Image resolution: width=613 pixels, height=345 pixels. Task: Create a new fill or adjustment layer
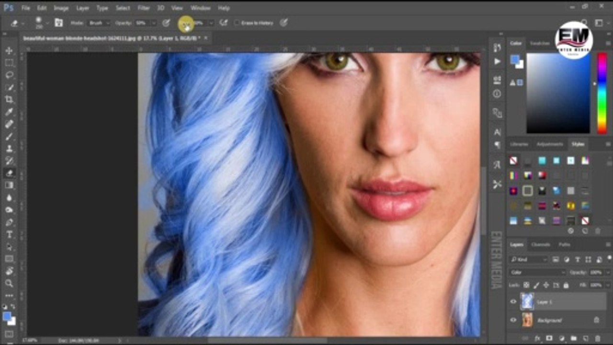point(561,338)
